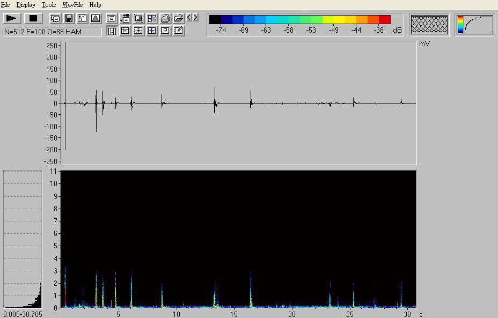This screenshot has height=318, width=498.
Task: Click the curve graph icon after save
Action: (82, 18)
